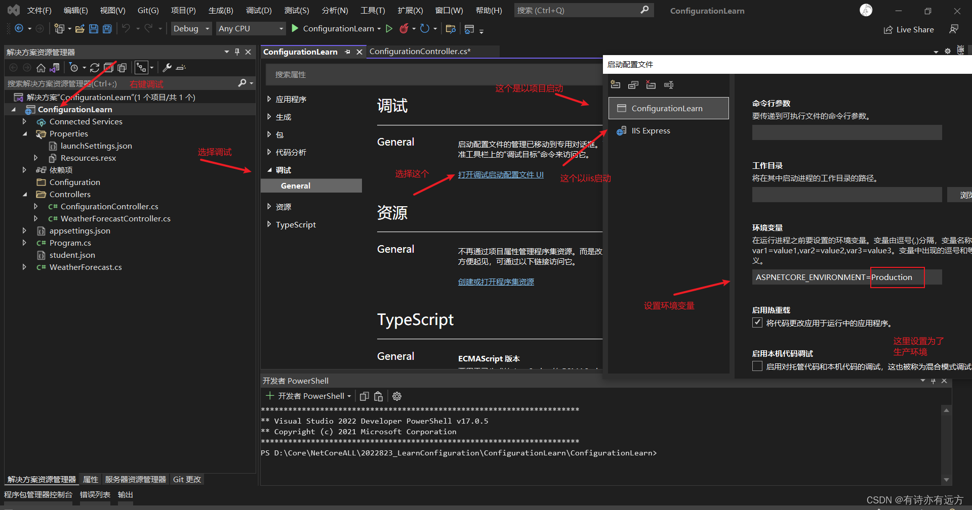
Task: Open Properties via the wrench icon
Action: point(167,68)
